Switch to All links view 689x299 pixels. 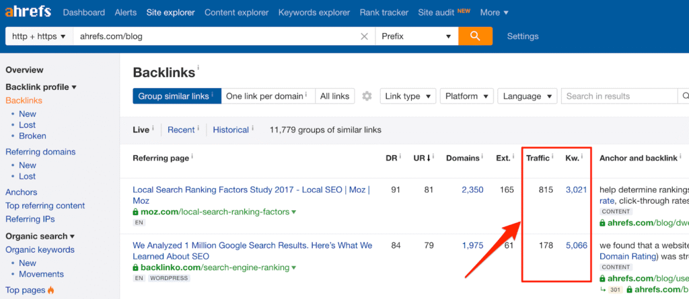pyautogui.click(x=334, y=96)
